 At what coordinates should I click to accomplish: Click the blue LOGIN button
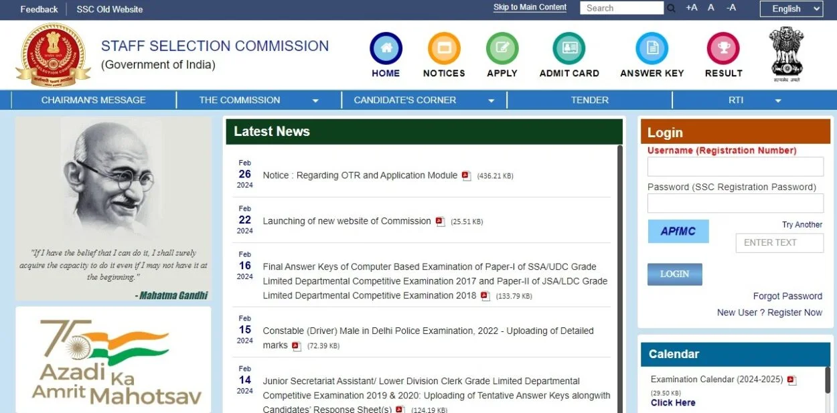tap(674, 274)
